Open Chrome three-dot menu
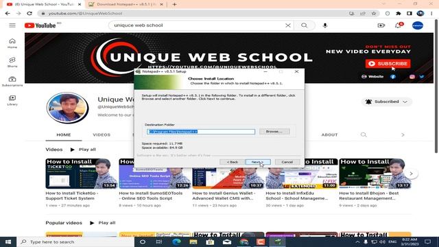Viewport: 439px width, 247px height. [431, 14]
